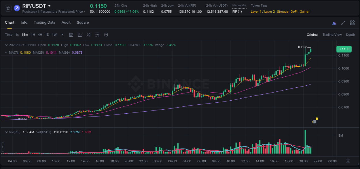This screenshot has height=169, width=360.
Task: Click the RIF token logo icon
Action: 17,8
